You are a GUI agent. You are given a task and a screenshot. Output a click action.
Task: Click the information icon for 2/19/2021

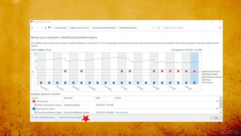41,83
